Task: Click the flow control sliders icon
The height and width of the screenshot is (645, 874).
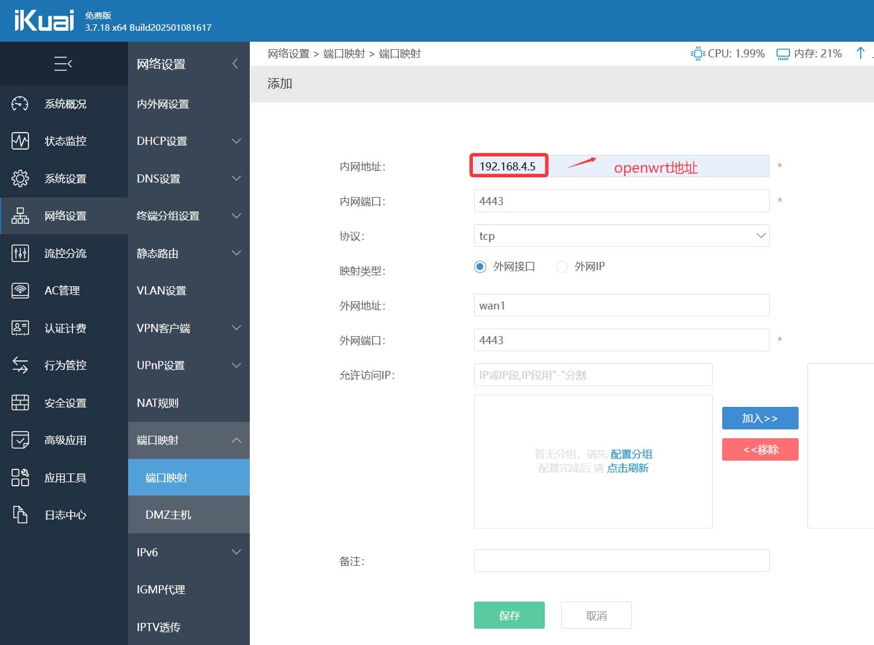Action: (20, 253)
